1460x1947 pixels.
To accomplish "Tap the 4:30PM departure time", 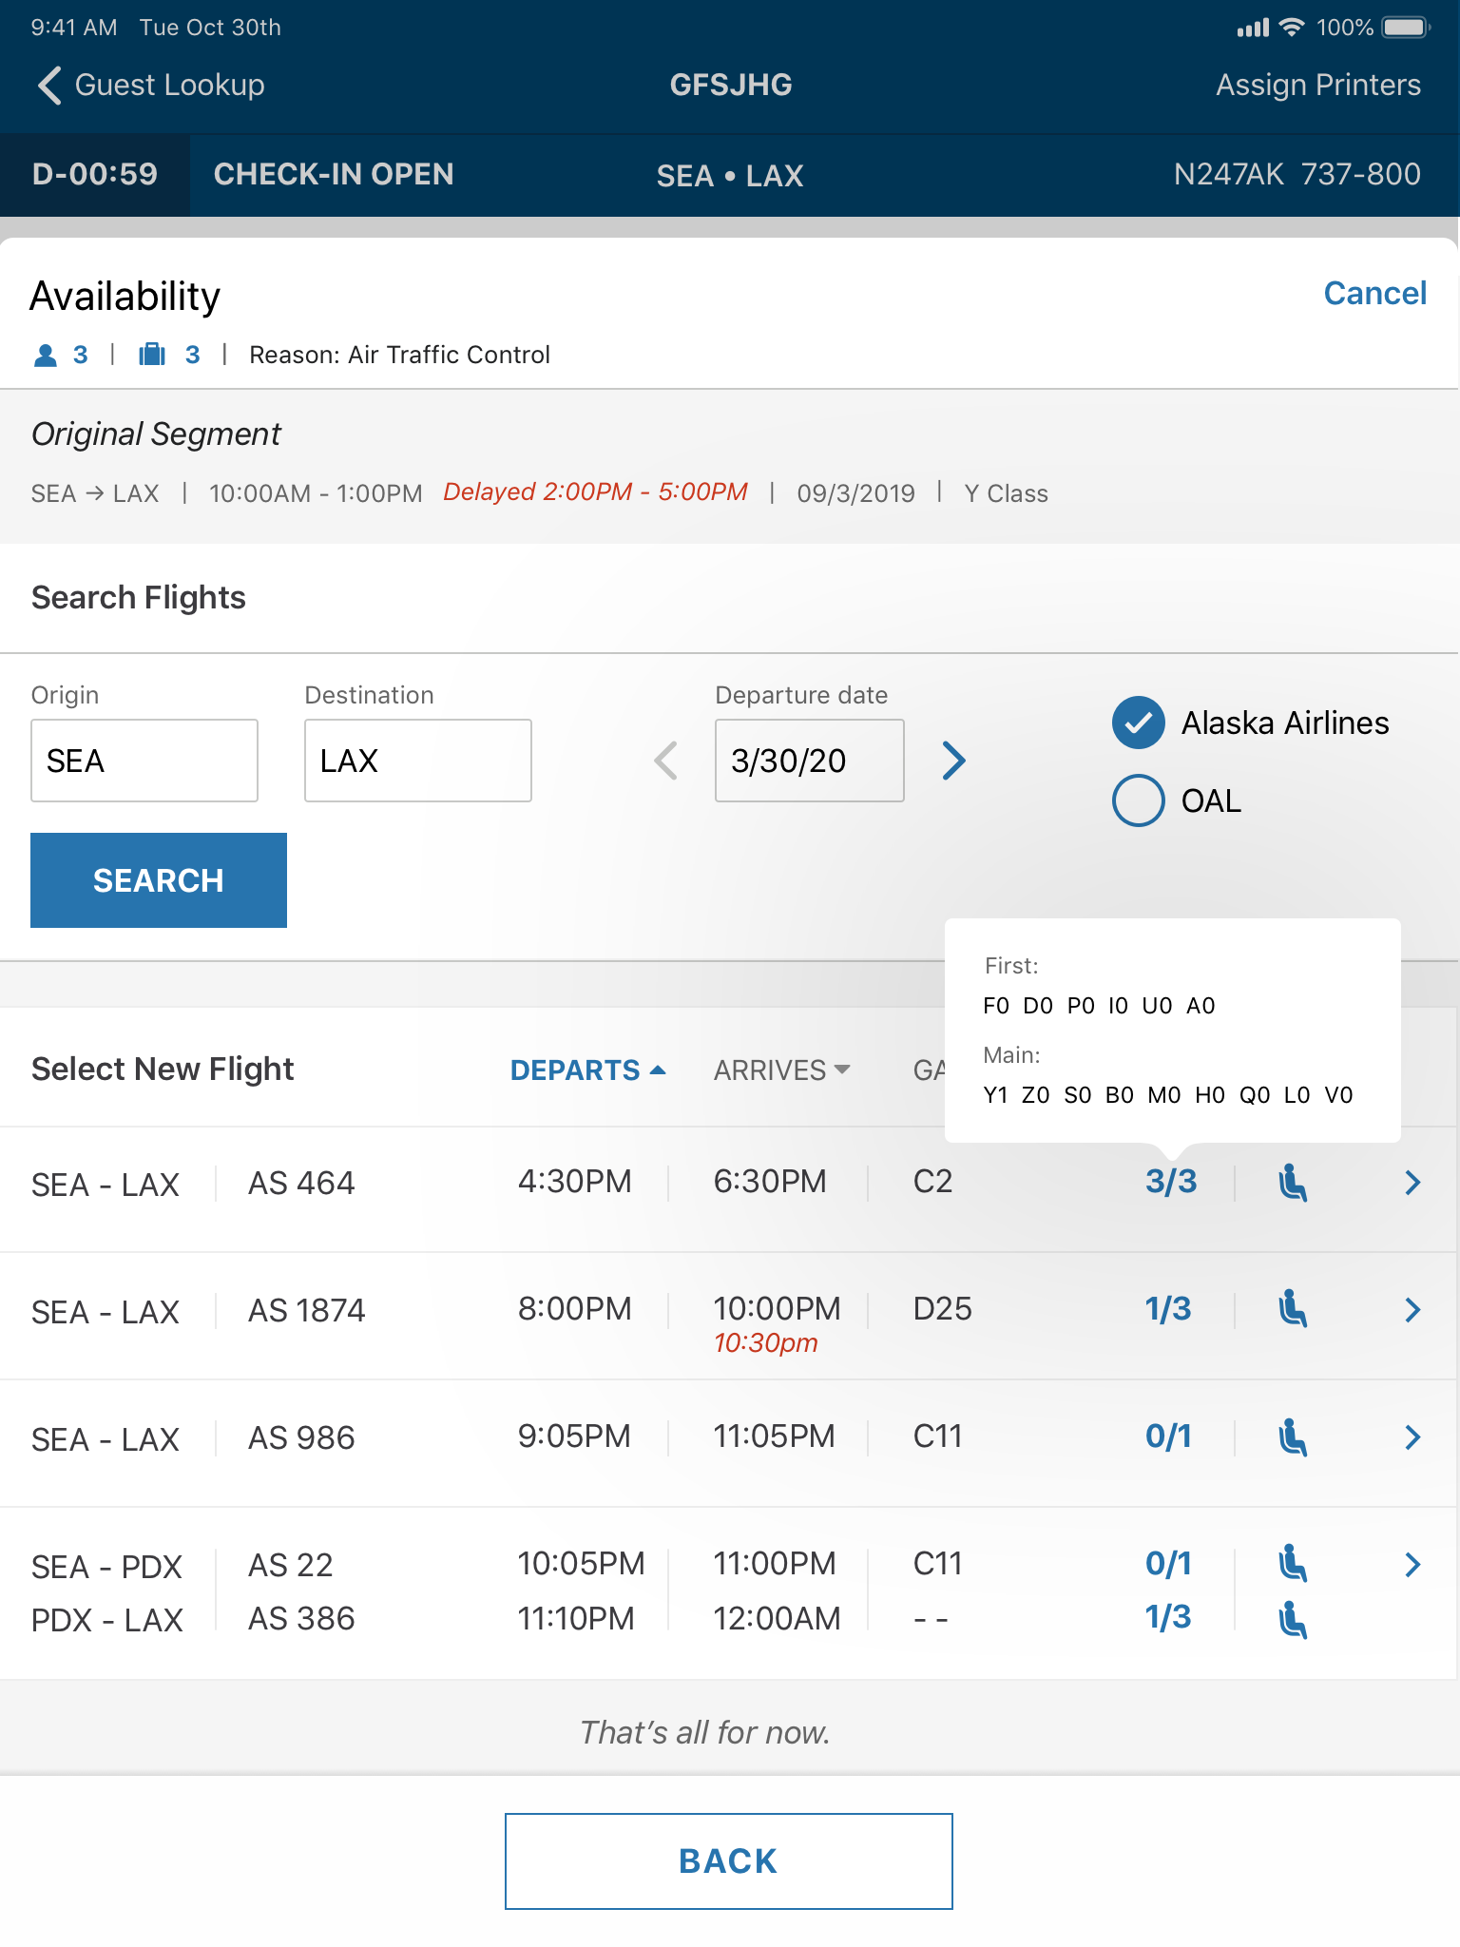I will point(574,1182).
